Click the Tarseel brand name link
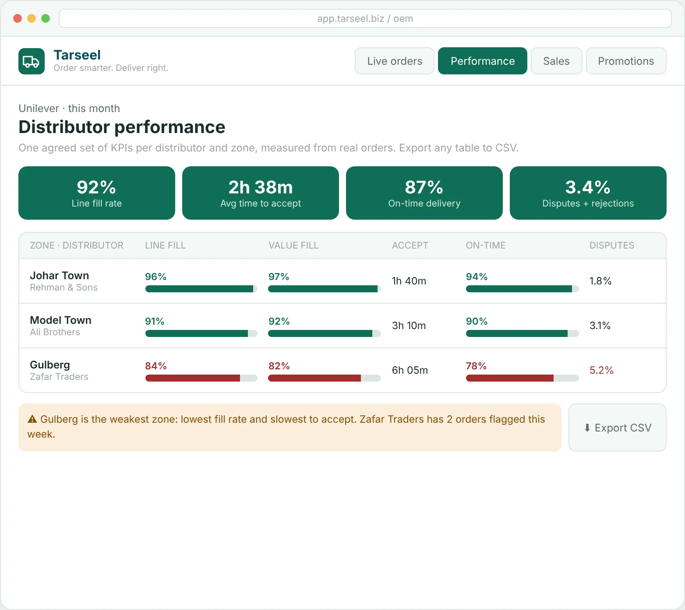The image size is (685, 610). pos(77,55)
